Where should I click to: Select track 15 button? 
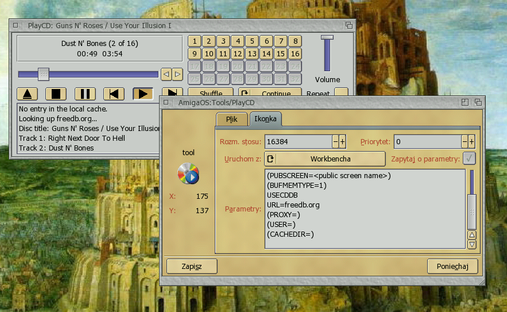[x=281, y=54]
